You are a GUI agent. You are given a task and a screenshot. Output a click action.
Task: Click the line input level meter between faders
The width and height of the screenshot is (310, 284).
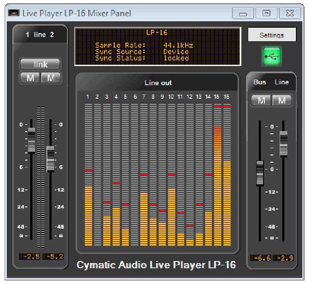(x=41, y=177)
